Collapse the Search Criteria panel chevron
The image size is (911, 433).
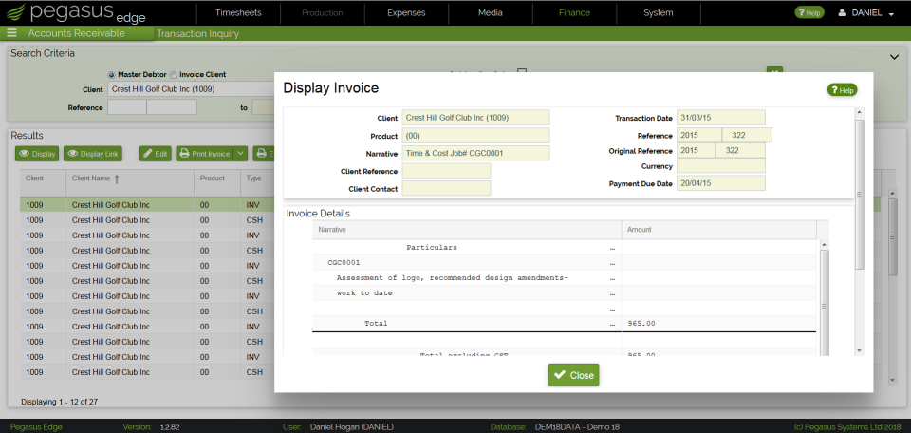pyautogui.click(x=895, y=56)
